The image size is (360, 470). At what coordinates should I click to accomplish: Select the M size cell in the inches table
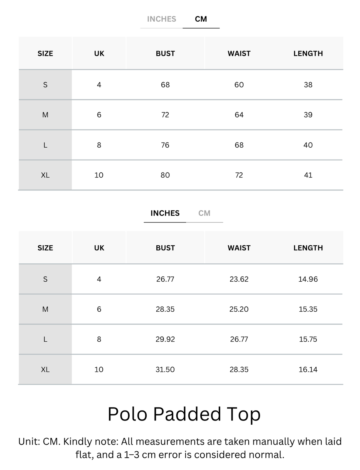(45, 309)
